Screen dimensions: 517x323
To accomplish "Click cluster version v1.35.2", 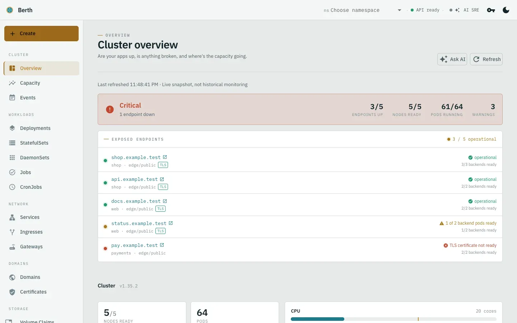I will click(129, 286).
